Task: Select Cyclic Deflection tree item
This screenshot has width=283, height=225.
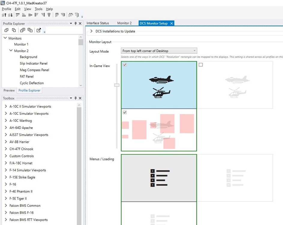Action: (x=32, y=83)
